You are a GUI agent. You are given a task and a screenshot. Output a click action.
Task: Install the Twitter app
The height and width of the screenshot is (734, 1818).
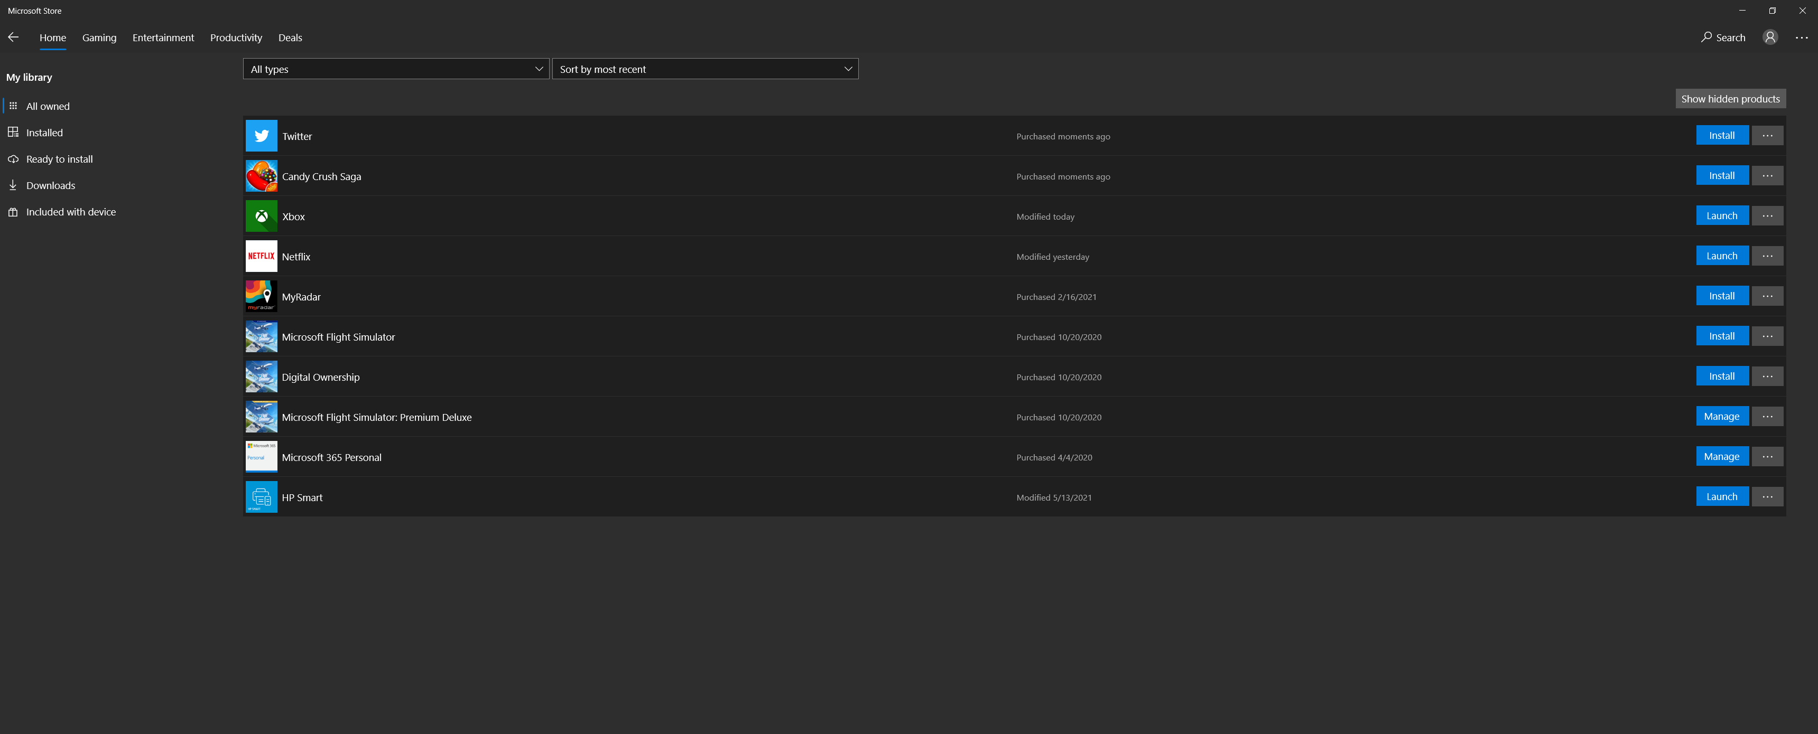click(x=1722, y=135)
